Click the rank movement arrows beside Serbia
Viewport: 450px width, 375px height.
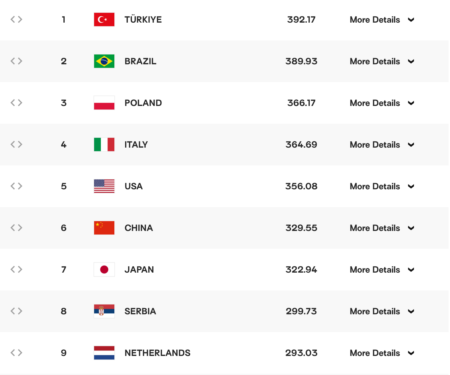tap(16, 311)
